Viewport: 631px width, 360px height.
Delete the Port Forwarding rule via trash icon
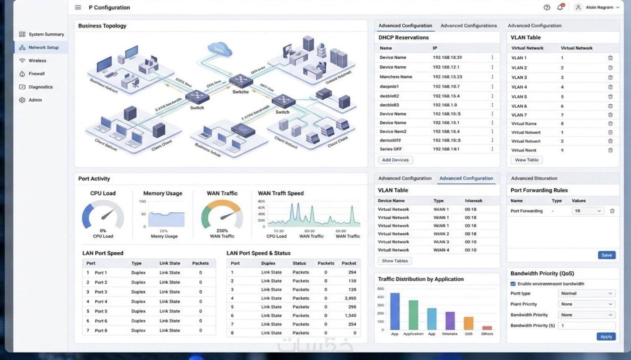[612, 211]
